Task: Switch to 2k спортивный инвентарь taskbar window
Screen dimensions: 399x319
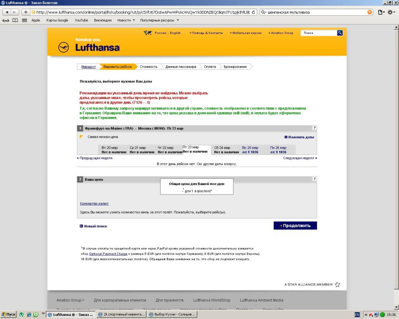Action: click(x=122, y=314)
